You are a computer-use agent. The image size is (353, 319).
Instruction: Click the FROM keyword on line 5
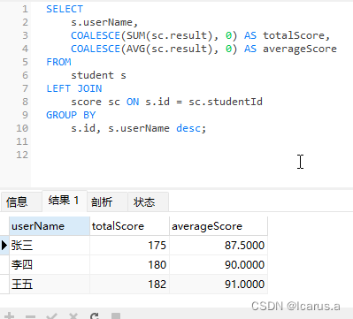[x=58, y=62]
